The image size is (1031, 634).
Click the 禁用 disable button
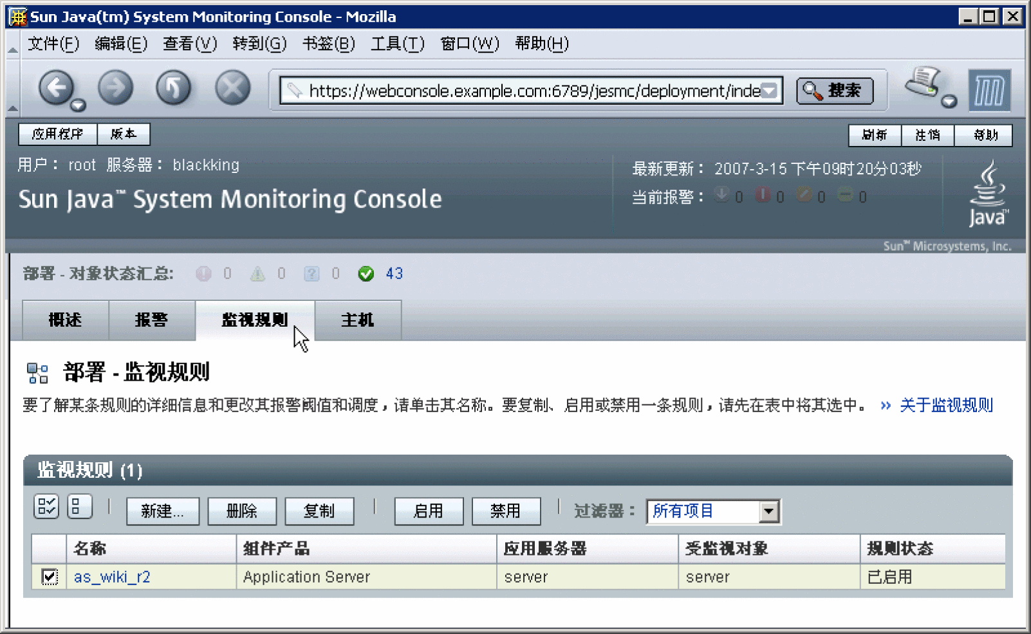click(506, 511)
